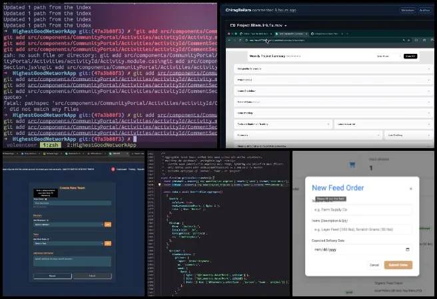Click the Items description and quantity field
The image size is (437, 299).
coord(362,229)
